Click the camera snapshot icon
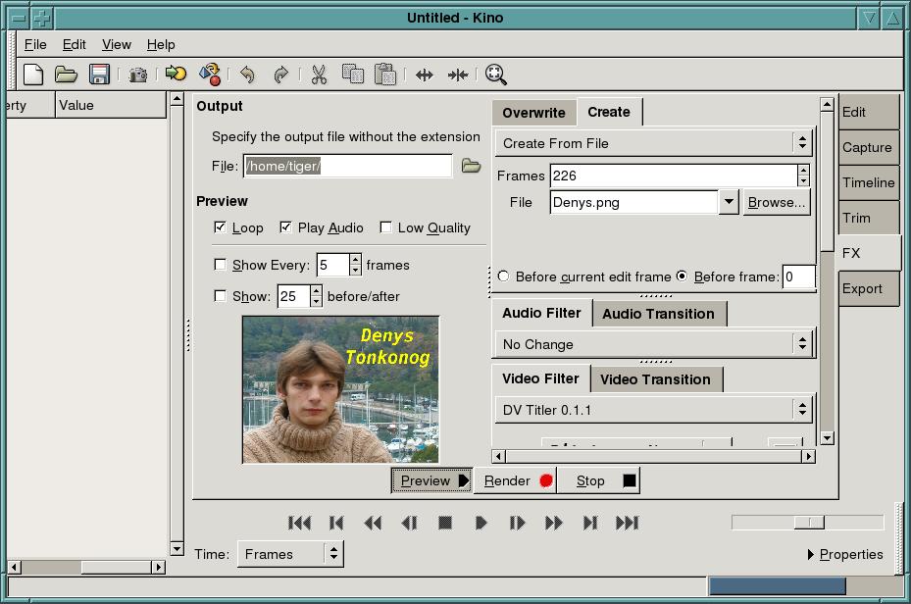Viewport: 911px width, 604px height. [x=137, y=75]
